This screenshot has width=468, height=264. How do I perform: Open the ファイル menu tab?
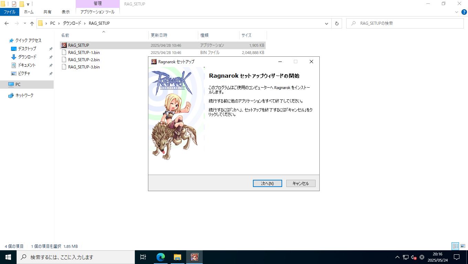[x=10, y=12]
